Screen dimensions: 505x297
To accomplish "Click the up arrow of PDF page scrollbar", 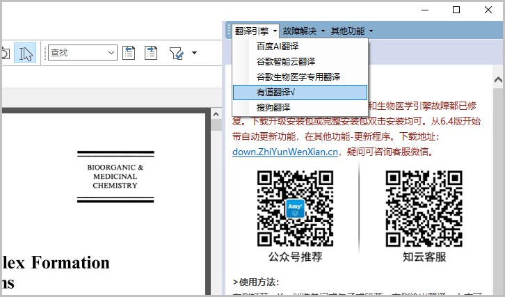I will pyautogui.click(x=216, y=114).
